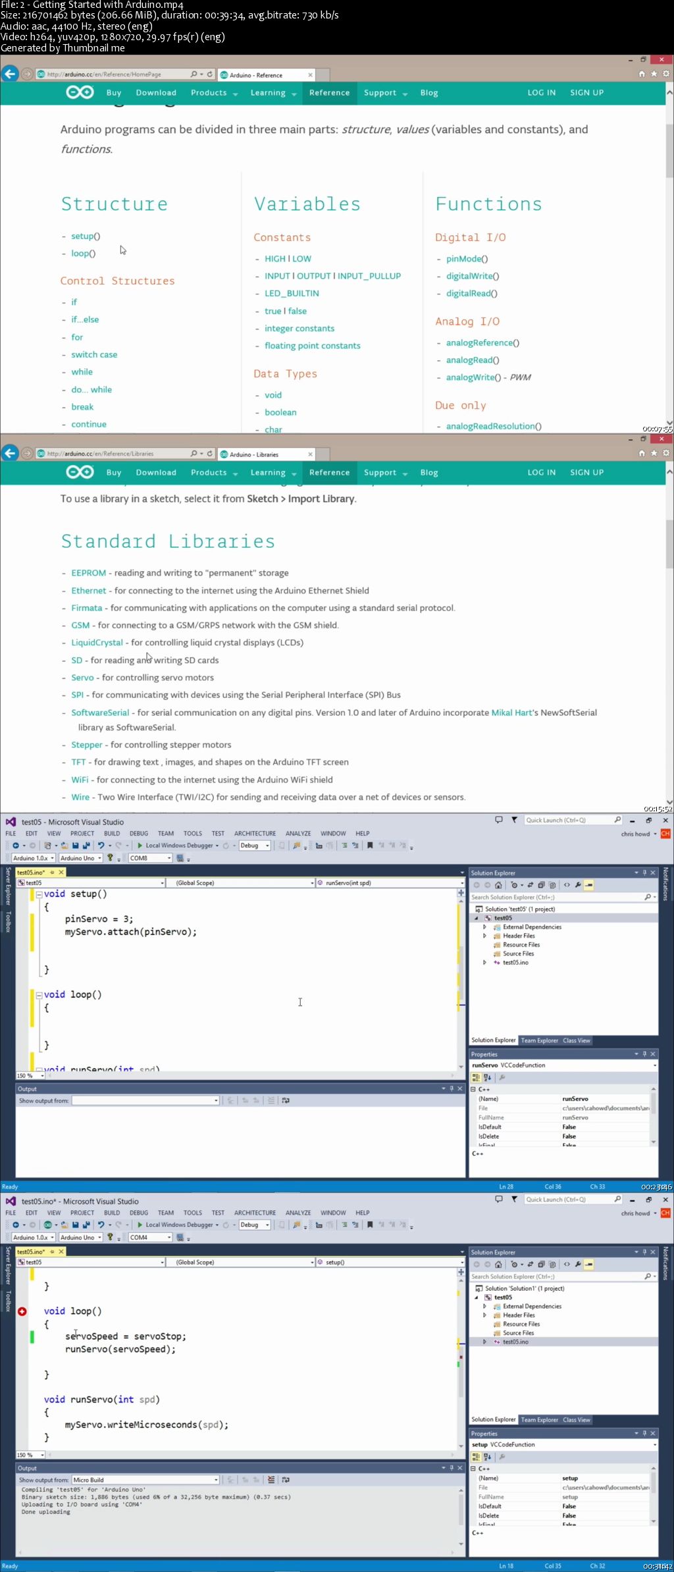Open Micro Build output source dropdown

pos(145,1480)
